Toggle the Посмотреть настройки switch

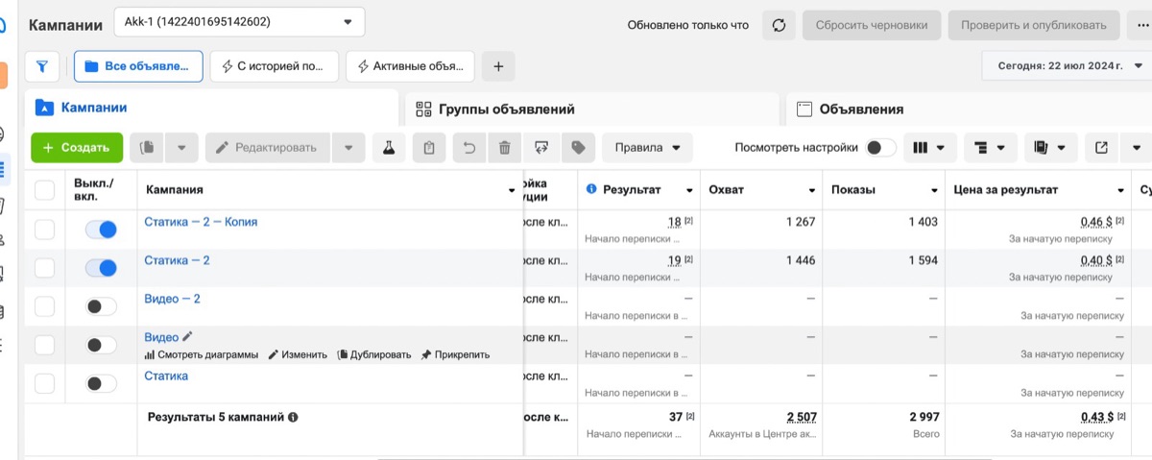(x=880, y=148)
